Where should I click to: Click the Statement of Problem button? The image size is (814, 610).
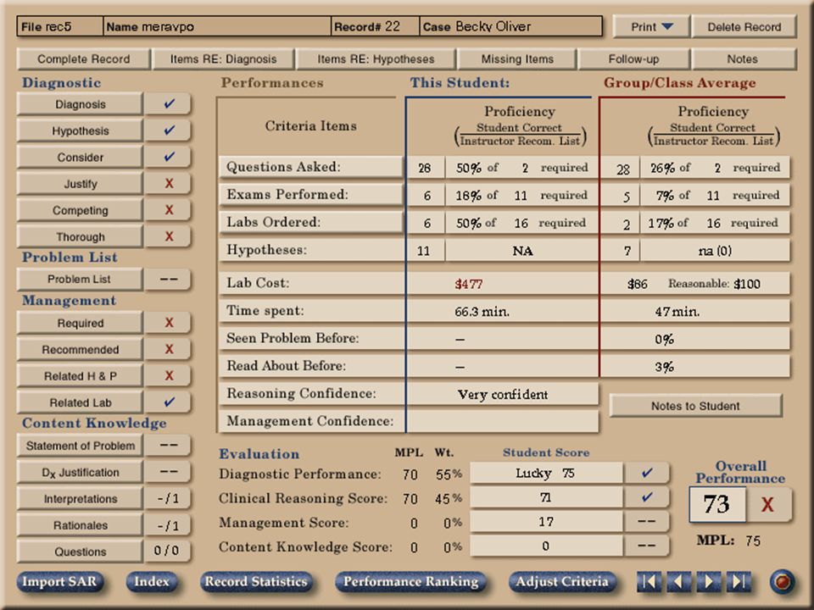(80, 446)
